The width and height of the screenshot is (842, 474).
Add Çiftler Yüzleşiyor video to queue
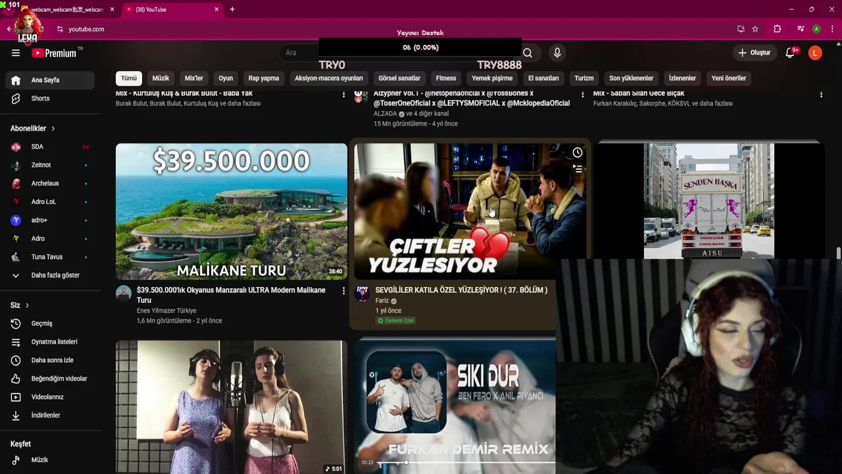point(577,169)
